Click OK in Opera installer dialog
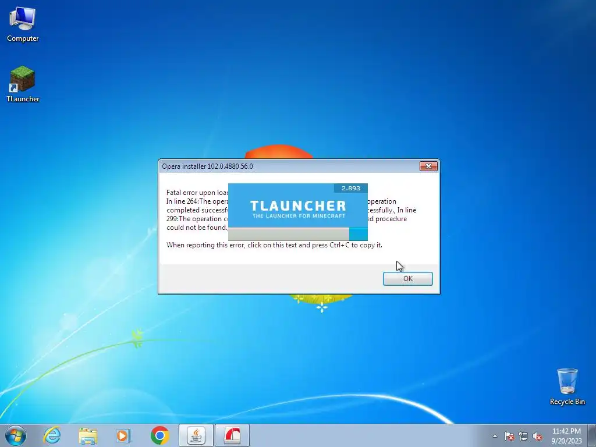Image resolution: width=596 pixels, height=447 pixels. tap(408, 279)
